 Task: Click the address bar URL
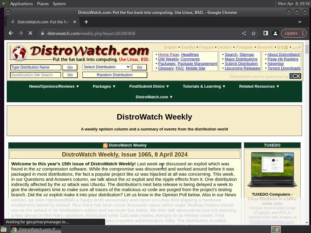pos(91,33)
